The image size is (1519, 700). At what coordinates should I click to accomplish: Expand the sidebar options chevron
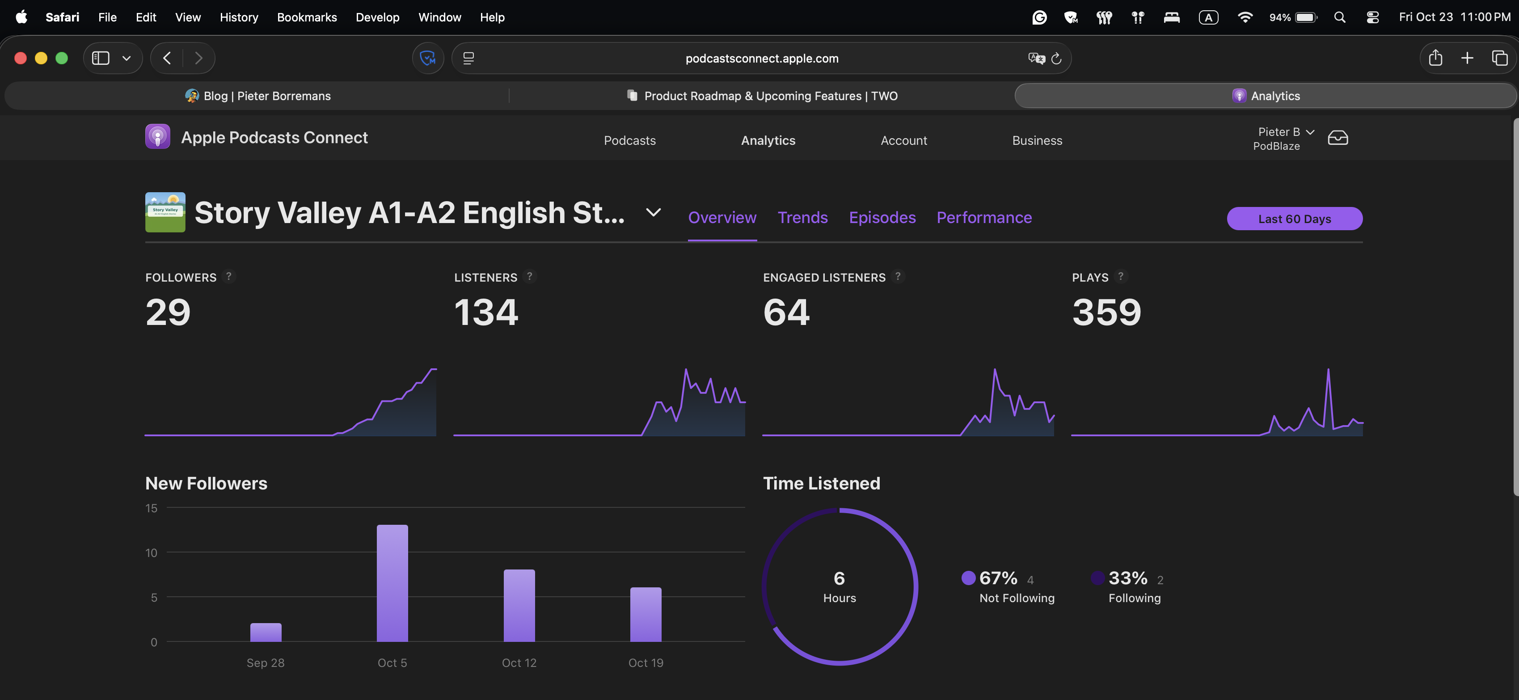point(126,58)
